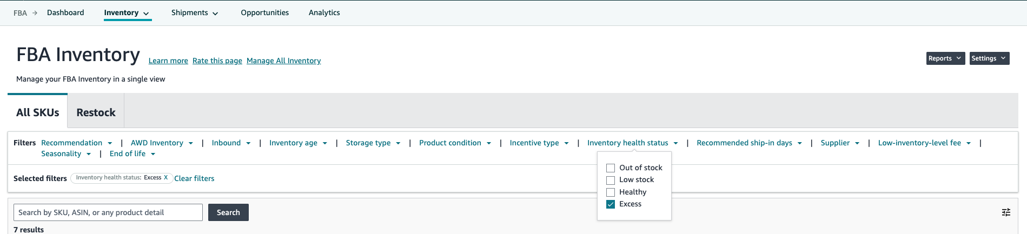Click the Learn more link
The width and height of the screenshot is (1027, 234).
coord(168,61)
